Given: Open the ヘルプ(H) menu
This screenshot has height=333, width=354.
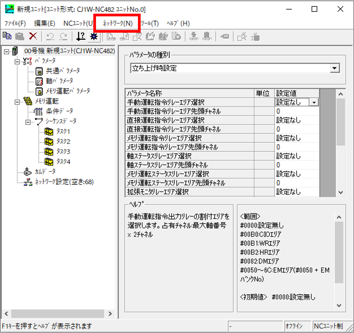Looking at the screenshot, I should pyautogui.click(x=178, y=23).
